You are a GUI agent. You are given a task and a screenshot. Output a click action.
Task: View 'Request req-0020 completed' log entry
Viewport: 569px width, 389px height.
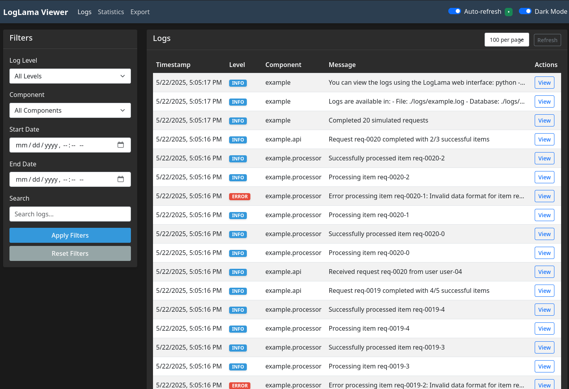click(x=545, y=140)
